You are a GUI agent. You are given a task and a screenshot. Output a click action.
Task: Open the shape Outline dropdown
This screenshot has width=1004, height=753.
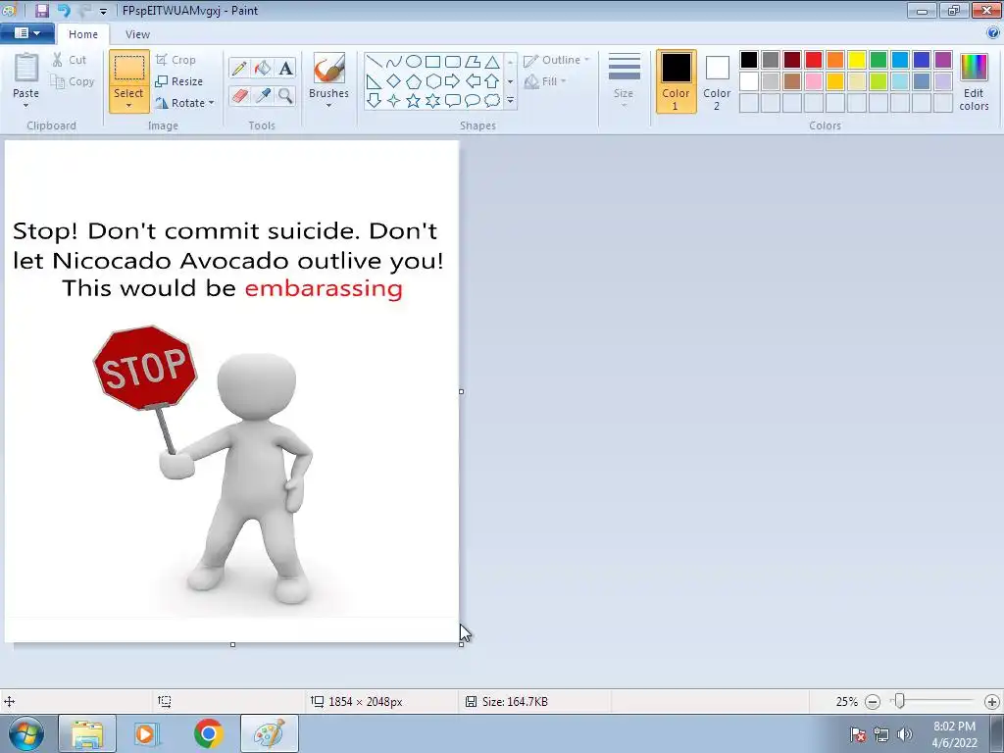pyautogui.click(x=557, y=60)
